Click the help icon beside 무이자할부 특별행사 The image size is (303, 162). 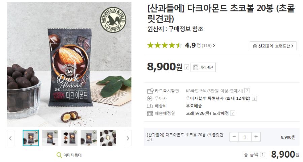point(255,98)
